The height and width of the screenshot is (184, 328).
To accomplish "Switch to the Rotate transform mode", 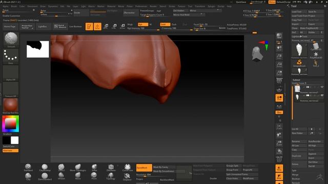I will pos(122,26).
